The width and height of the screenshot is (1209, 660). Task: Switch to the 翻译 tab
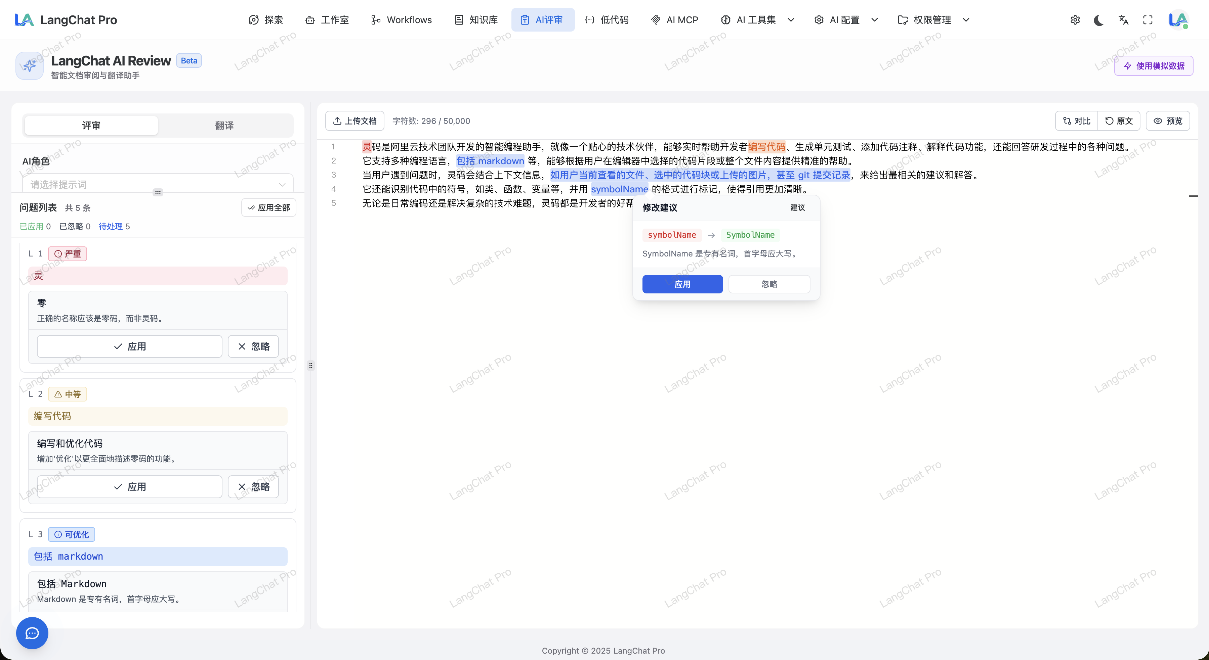224,126
